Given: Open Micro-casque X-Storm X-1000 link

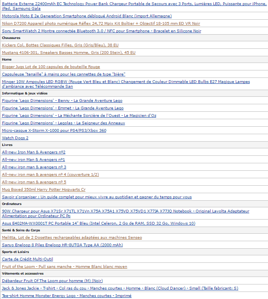Looking at the screenshot, I should (54, 131).
